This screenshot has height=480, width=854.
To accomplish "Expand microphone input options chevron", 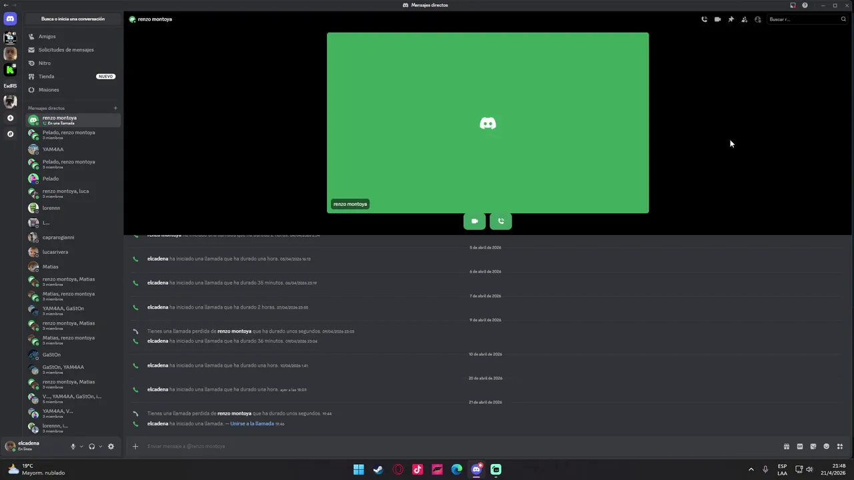I will click(x=81, y=447).
